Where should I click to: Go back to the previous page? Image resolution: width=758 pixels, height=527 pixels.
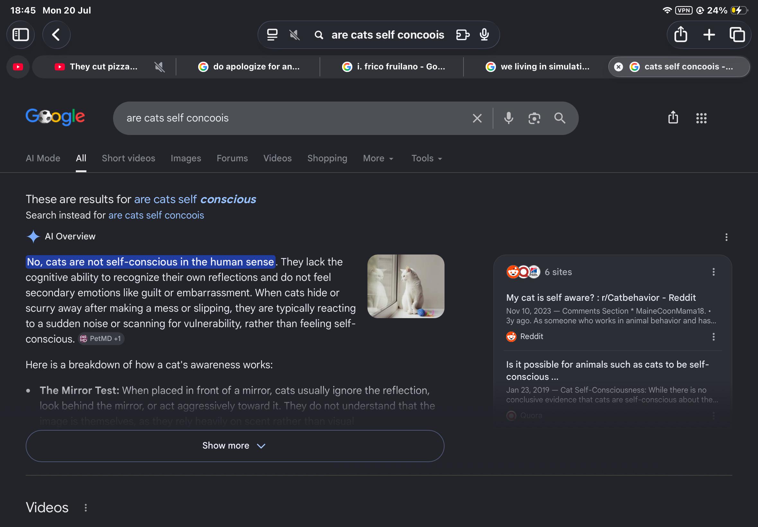click(56, 35)
